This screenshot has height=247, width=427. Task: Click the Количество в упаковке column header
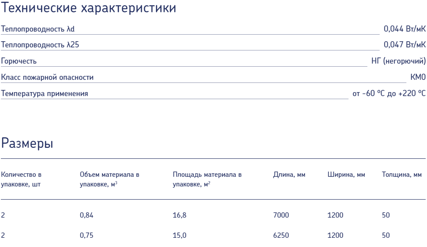click(x=21, y=179)
